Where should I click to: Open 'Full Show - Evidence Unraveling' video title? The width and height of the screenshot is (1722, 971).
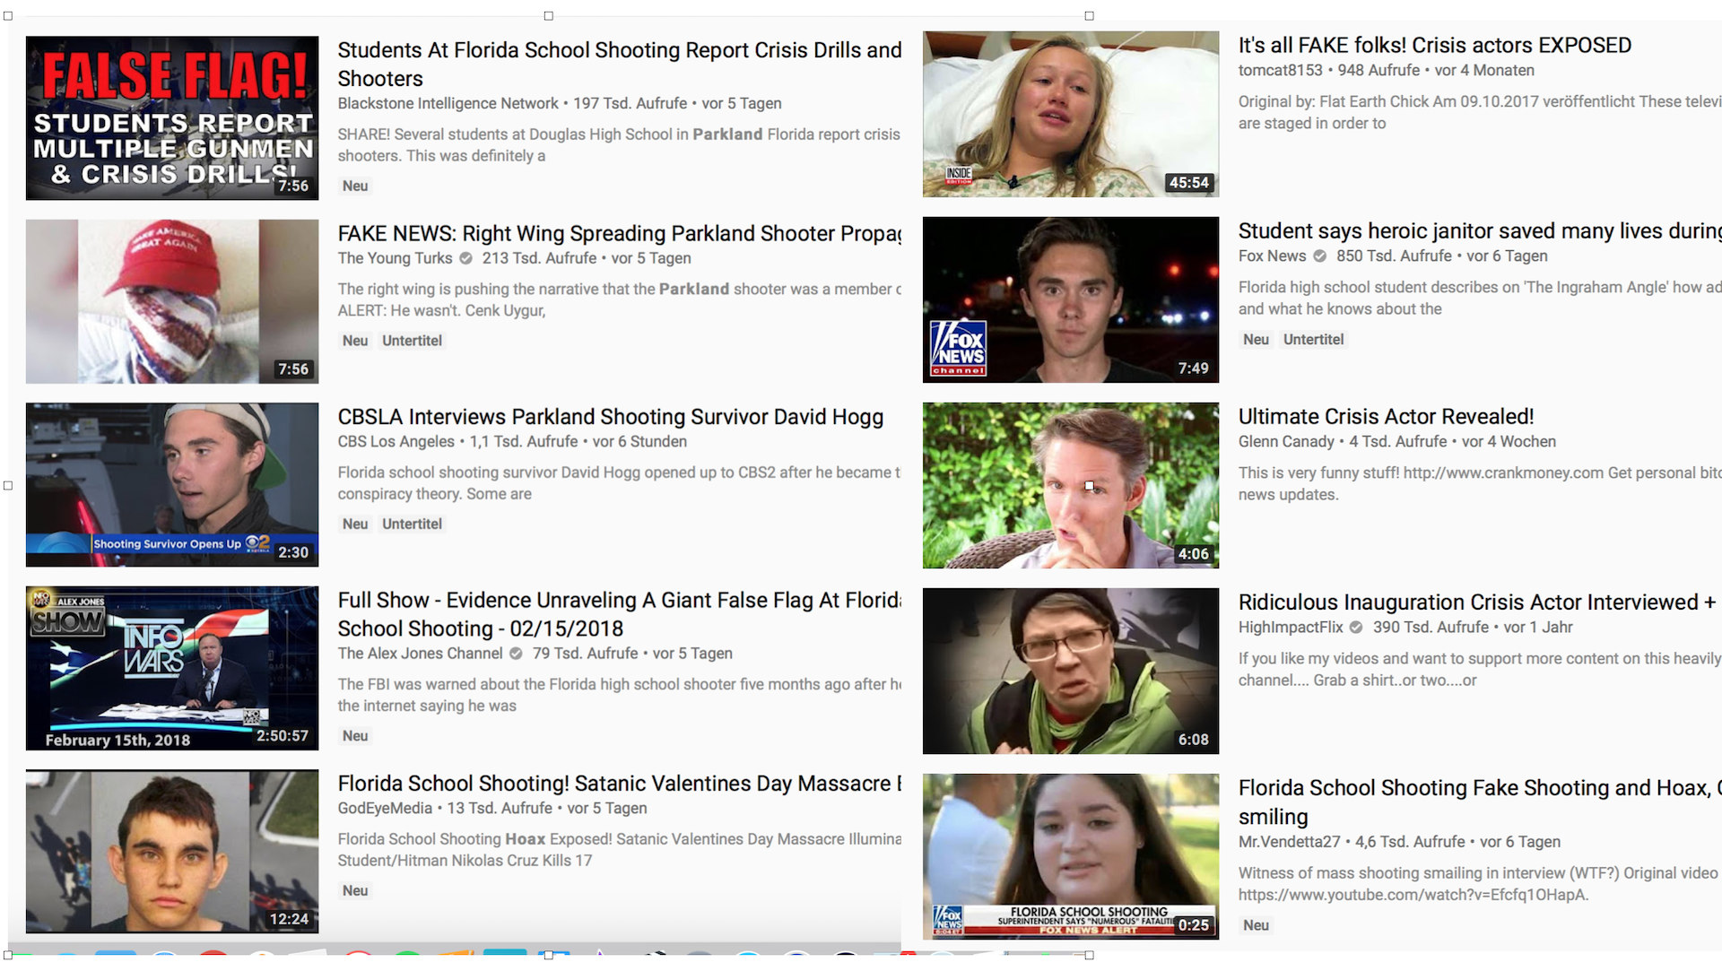click(x=620, y=614)
